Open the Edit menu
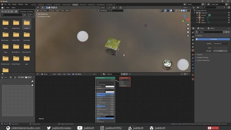231x130 pixels. point(9,4)
